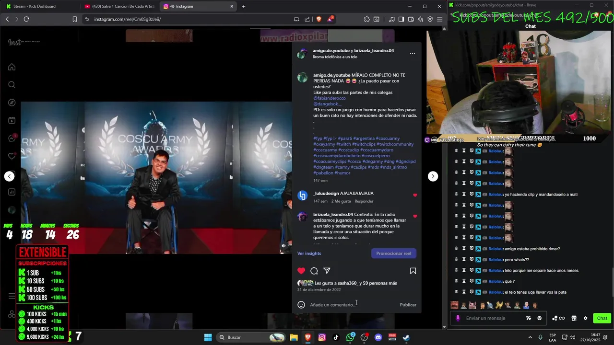This screenshot has width=614, height=345.
Task: Open browser extensions puzzle icon
Action: [x=367, y=19]
